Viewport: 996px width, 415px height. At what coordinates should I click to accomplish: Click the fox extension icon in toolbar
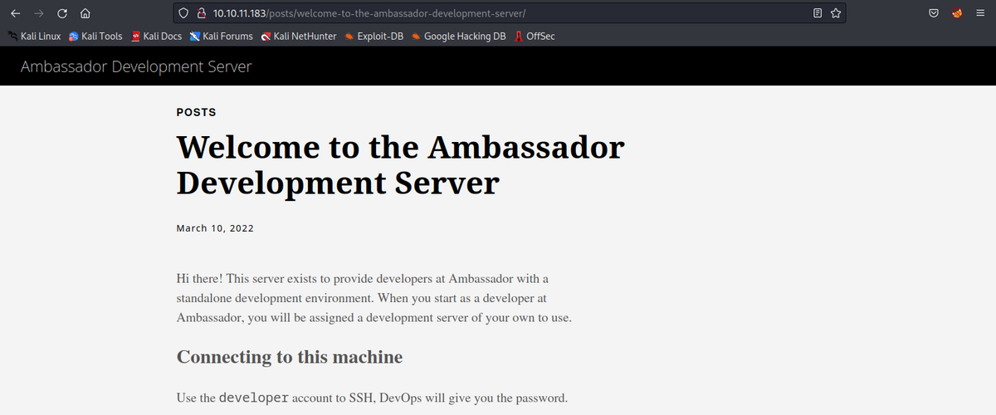(x=957, y=13)
